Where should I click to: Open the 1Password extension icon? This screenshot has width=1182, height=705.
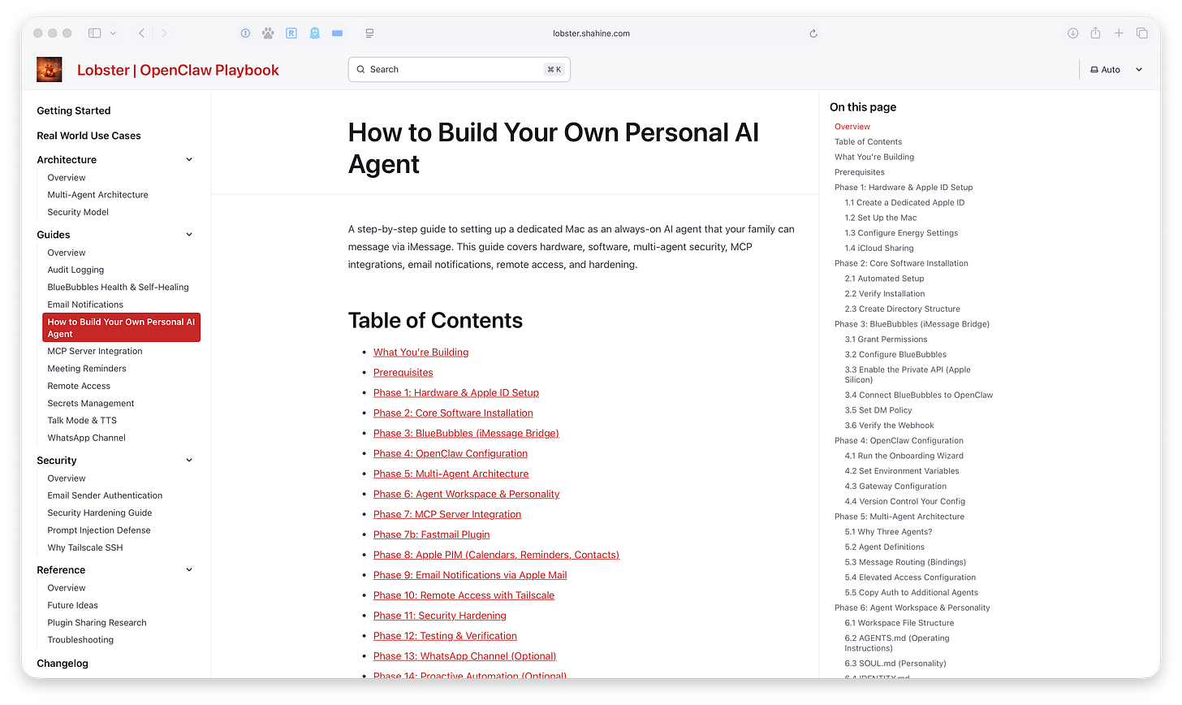tap(245, 33)
